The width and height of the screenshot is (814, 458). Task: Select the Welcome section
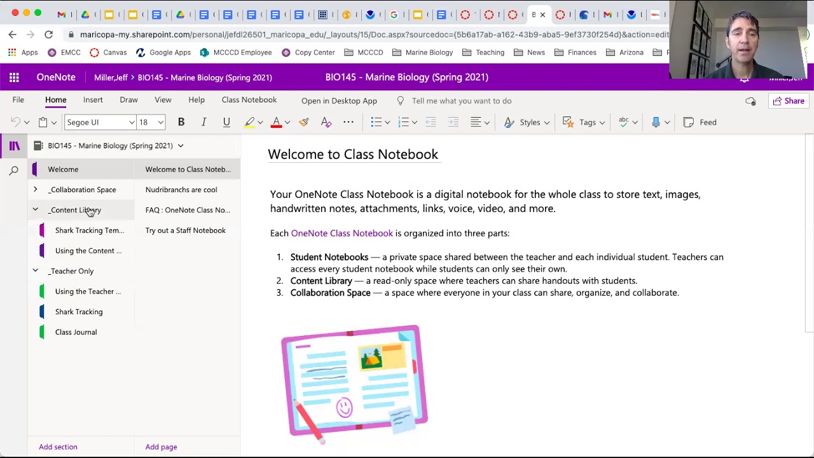tap(81, 169)
